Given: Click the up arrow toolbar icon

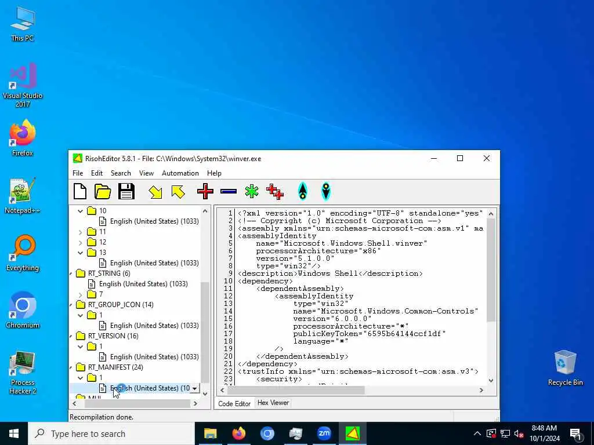Looking at the screenshot, I should coord(303,191).
